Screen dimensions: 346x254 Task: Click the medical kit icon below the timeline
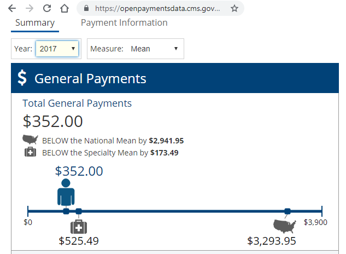coord(79,227)
